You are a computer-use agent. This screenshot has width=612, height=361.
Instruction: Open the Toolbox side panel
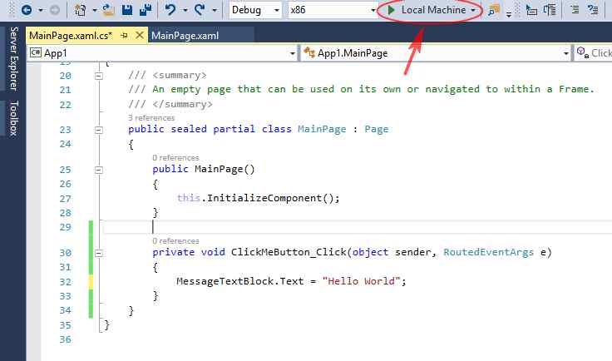tap(13, 118)
